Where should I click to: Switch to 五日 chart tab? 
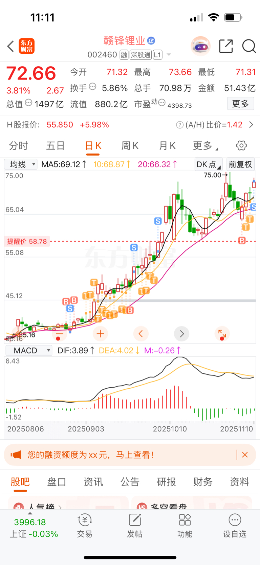[x=56, y=146]
